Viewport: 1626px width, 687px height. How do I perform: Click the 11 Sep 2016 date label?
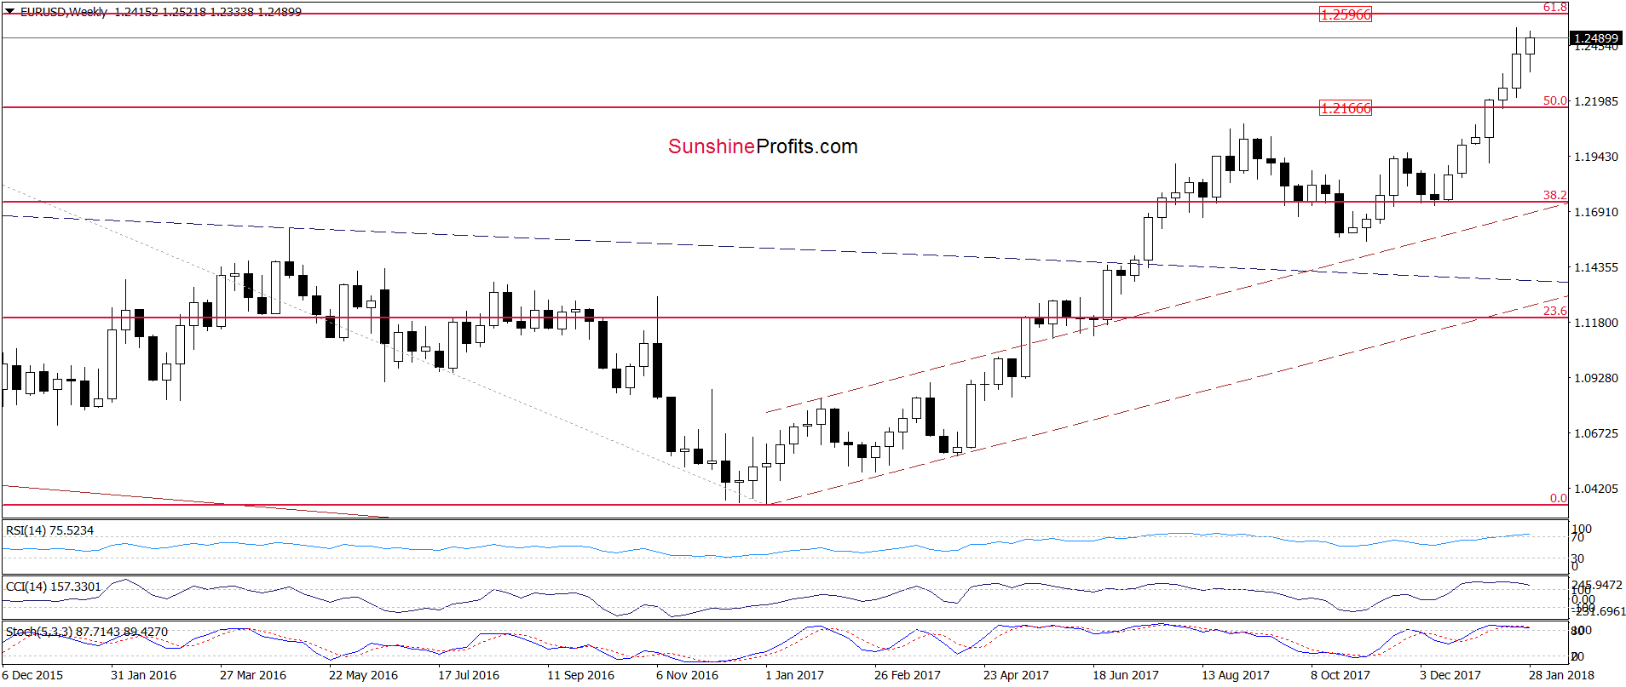(580, 675)
